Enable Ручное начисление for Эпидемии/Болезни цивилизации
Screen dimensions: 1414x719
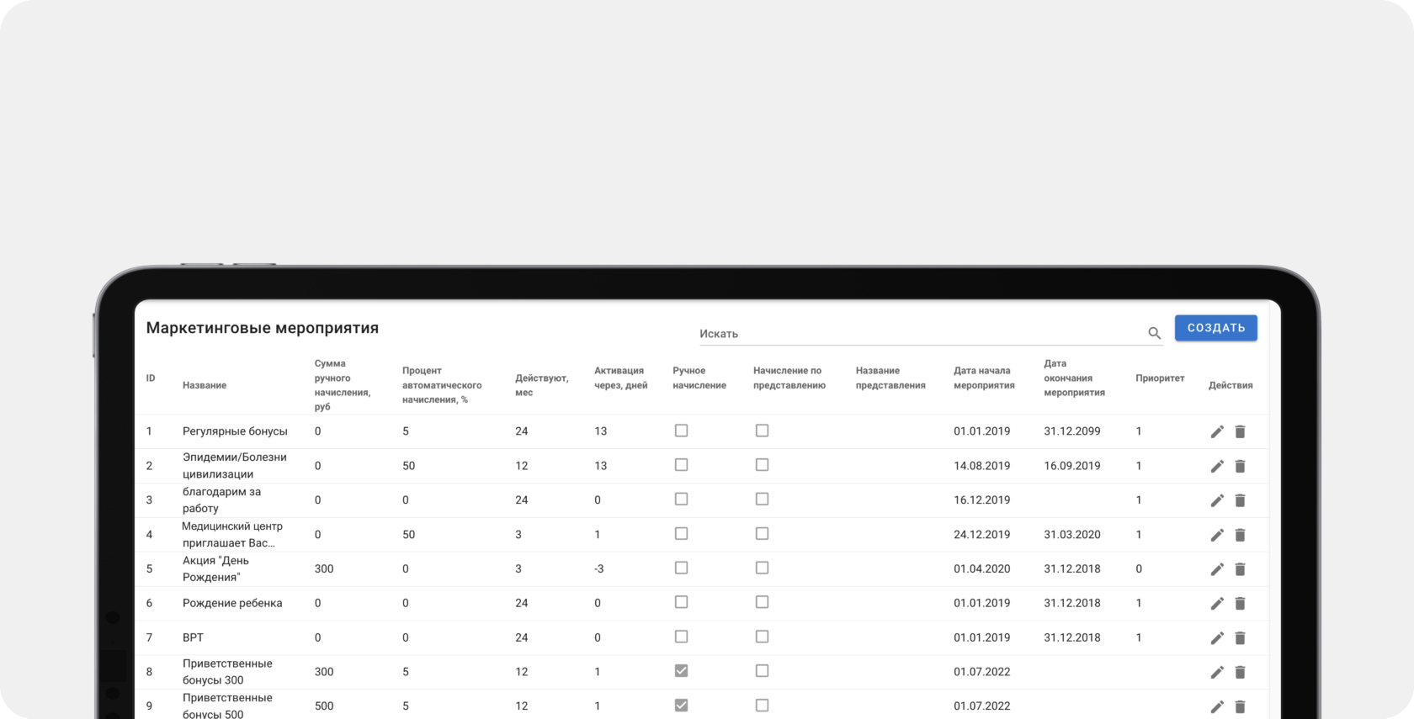tap(682, 465)
